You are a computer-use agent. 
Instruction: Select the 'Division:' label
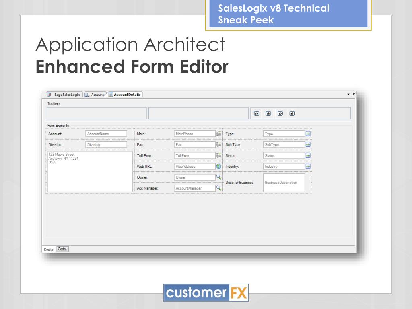point(55,144)
